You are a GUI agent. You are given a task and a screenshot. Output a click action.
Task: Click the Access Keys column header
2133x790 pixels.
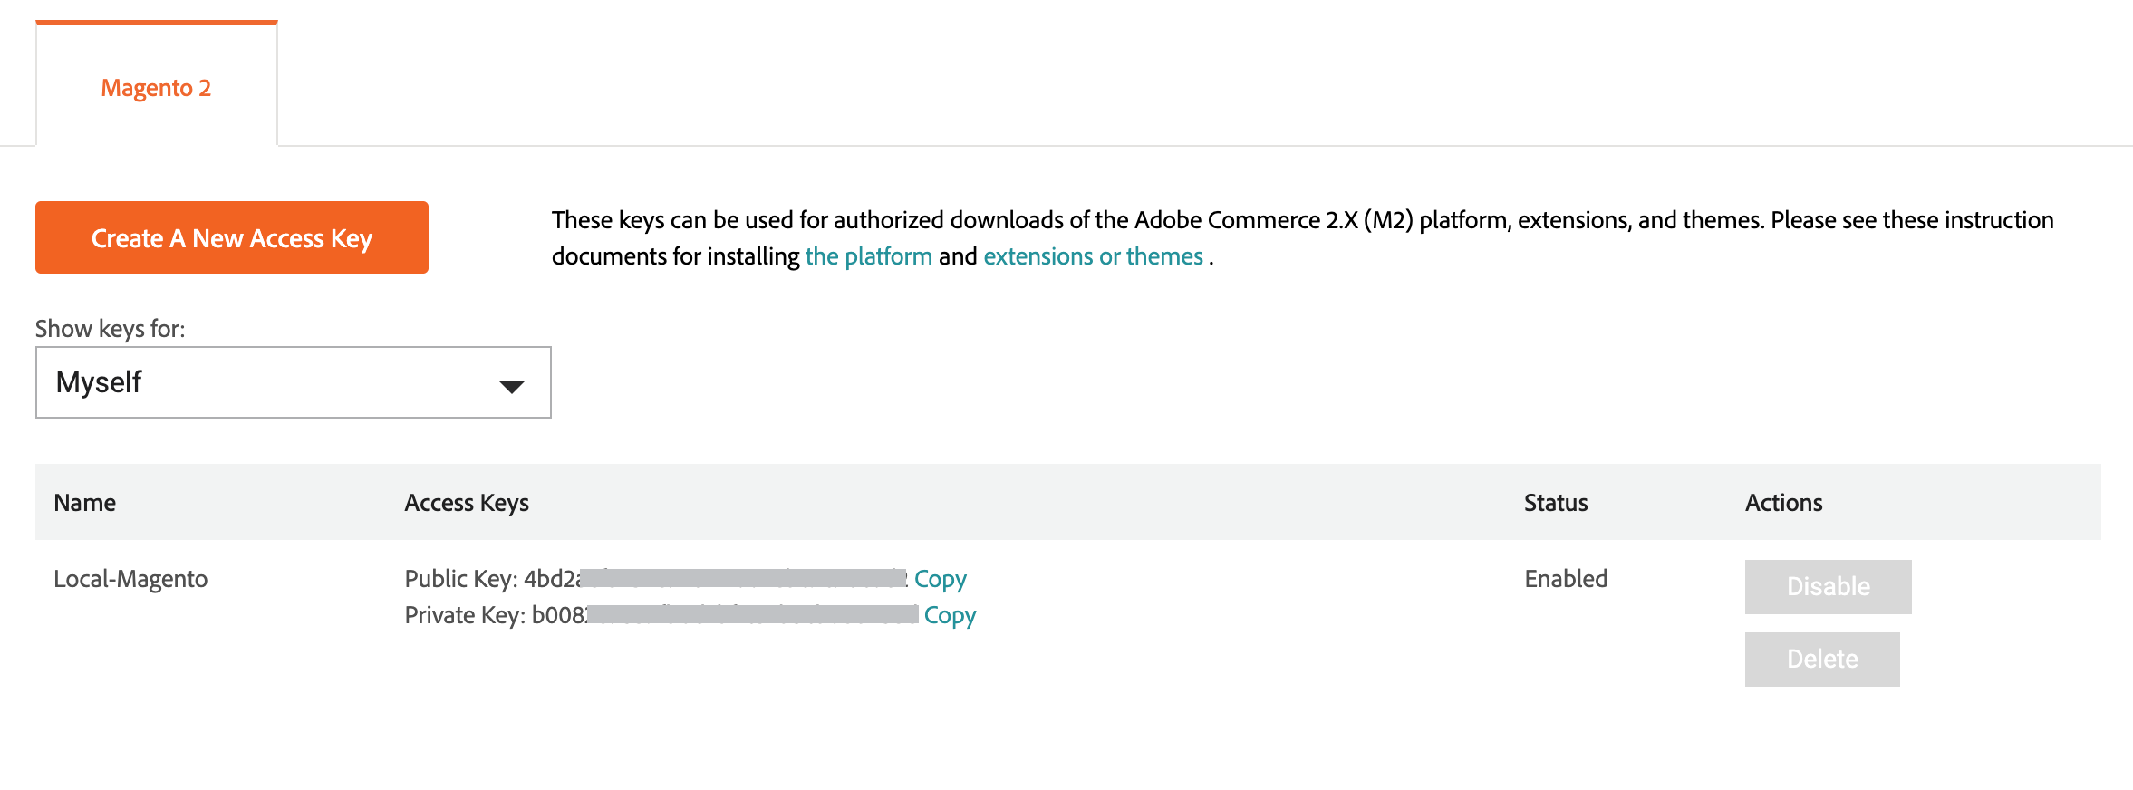pos(467,503)
